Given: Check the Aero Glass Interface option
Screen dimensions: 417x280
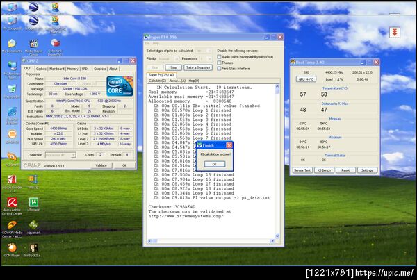Looking at the screenshot, I should (x=219, y=69).
